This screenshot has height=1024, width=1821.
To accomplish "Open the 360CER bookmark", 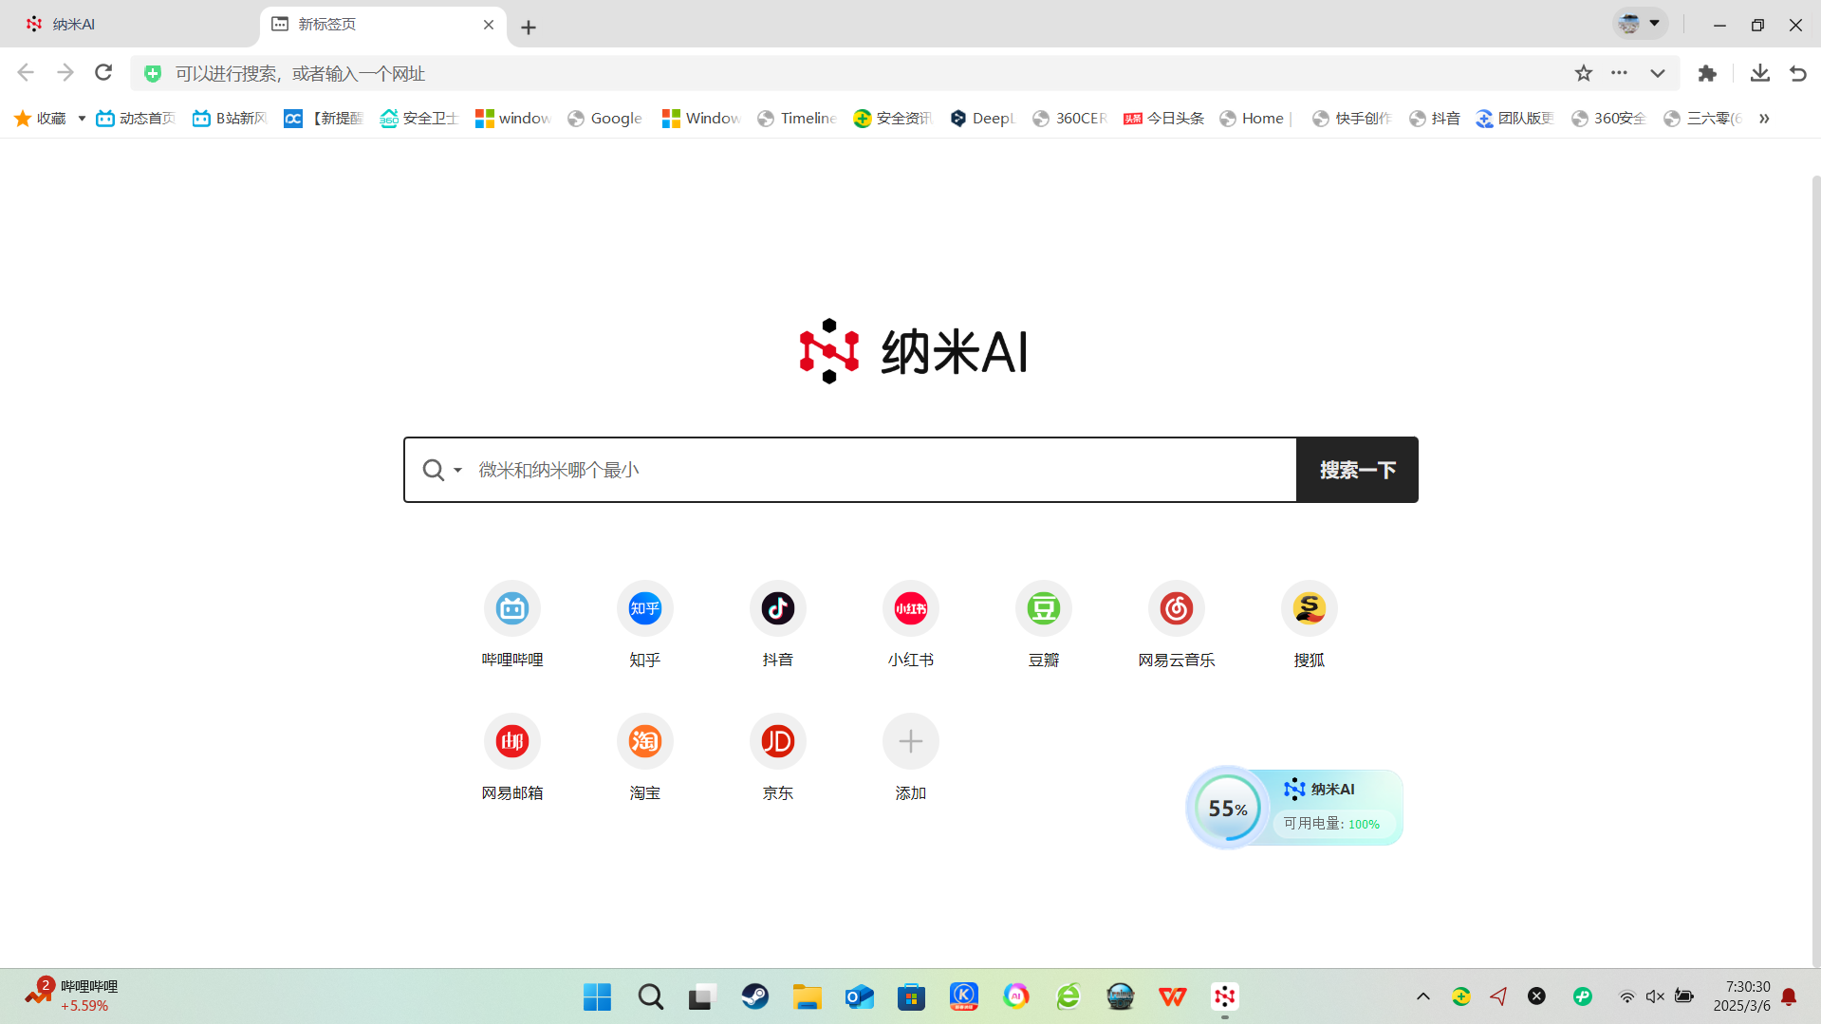I will (x=1070, y=118).
